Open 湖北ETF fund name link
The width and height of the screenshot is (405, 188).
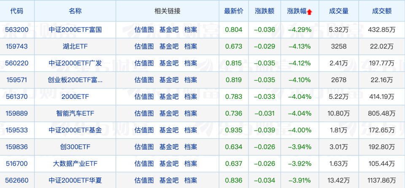point(75,46)
